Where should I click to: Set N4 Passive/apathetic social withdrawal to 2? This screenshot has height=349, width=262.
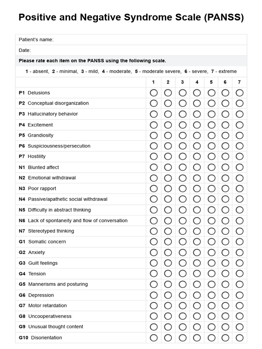click(x=168, y=199)
